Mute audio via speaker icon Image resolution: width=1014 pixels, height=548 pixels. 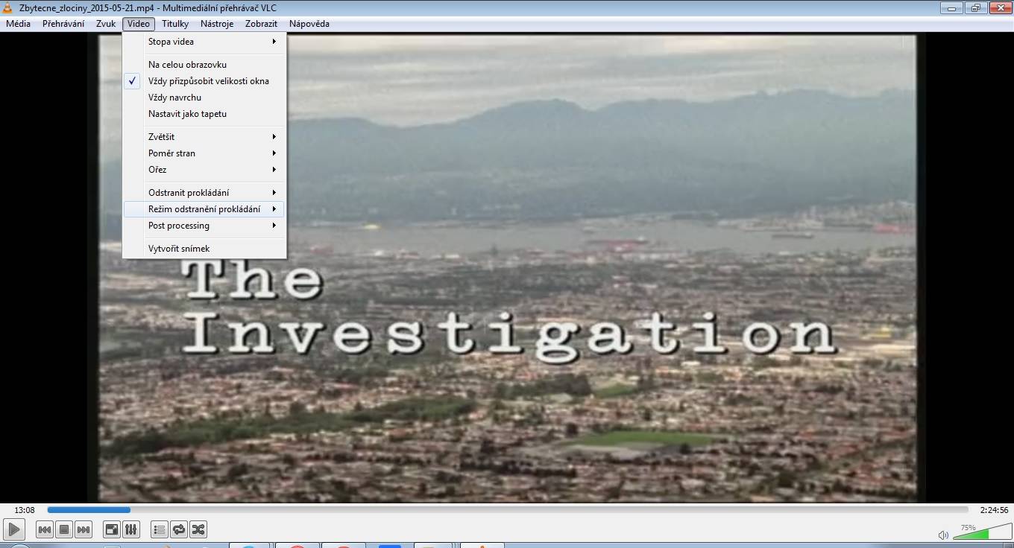[x=943, y=535]
